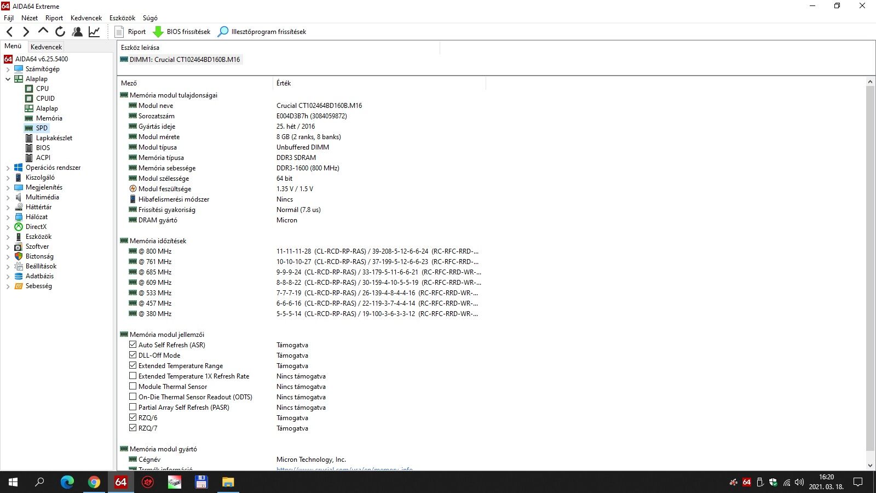
Task: Navigate up one level in toolbar
Action: tap(43, 31)
